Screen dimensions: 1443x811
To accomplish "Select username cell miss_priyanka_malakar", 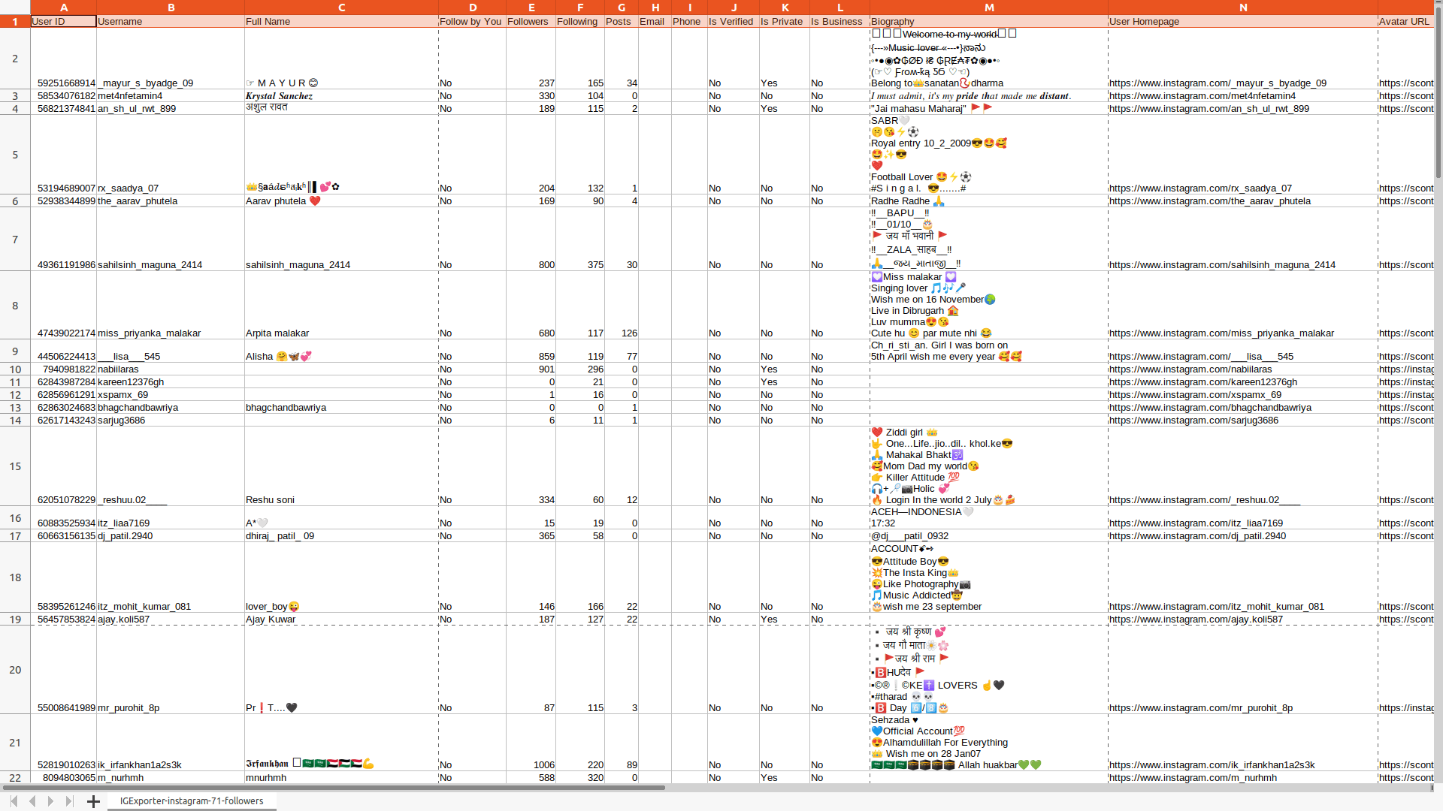I will (x=149, y=333).
